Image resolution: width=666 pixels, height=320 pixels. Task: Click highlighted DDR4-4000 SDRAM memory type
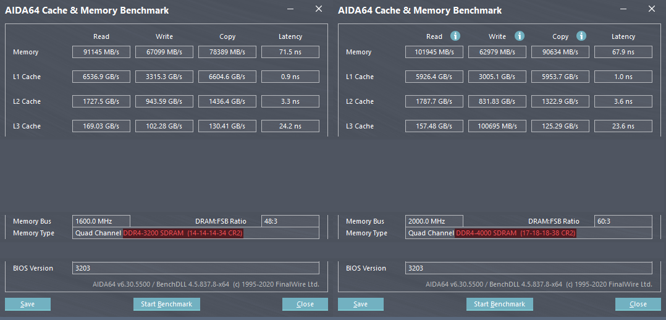[x=516, y=234]
